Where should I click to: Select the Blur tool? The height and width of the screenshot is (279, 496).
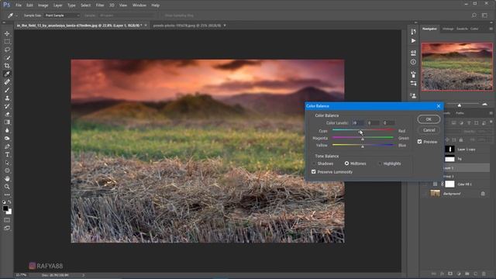pos(7,130)
